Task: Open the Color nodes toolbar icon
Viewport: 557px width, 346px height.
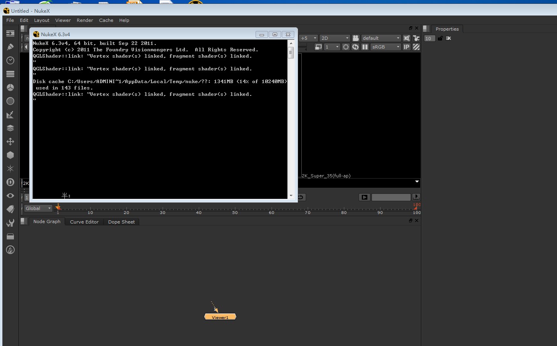Action: 10,87
